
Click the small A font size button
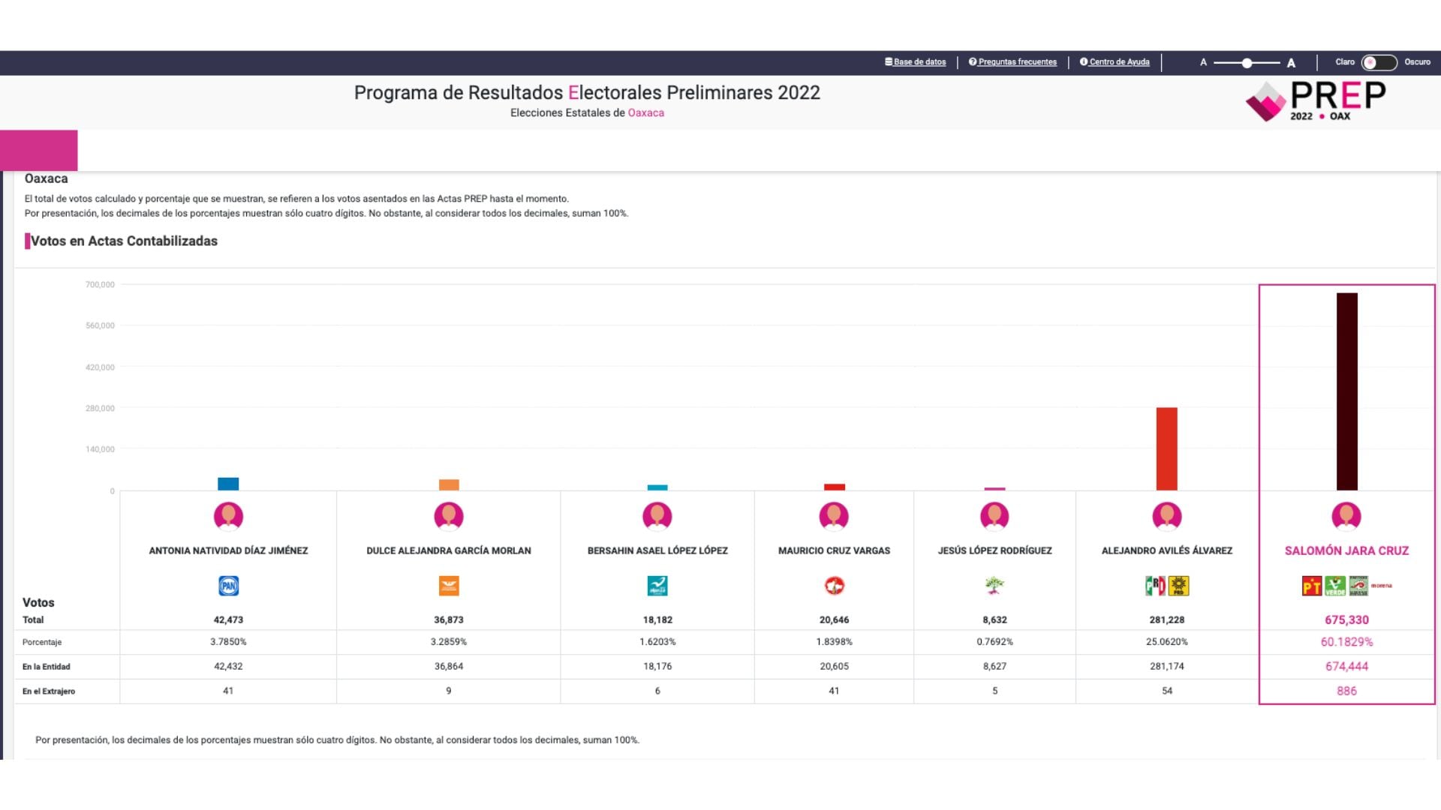tap(1203, 62)
